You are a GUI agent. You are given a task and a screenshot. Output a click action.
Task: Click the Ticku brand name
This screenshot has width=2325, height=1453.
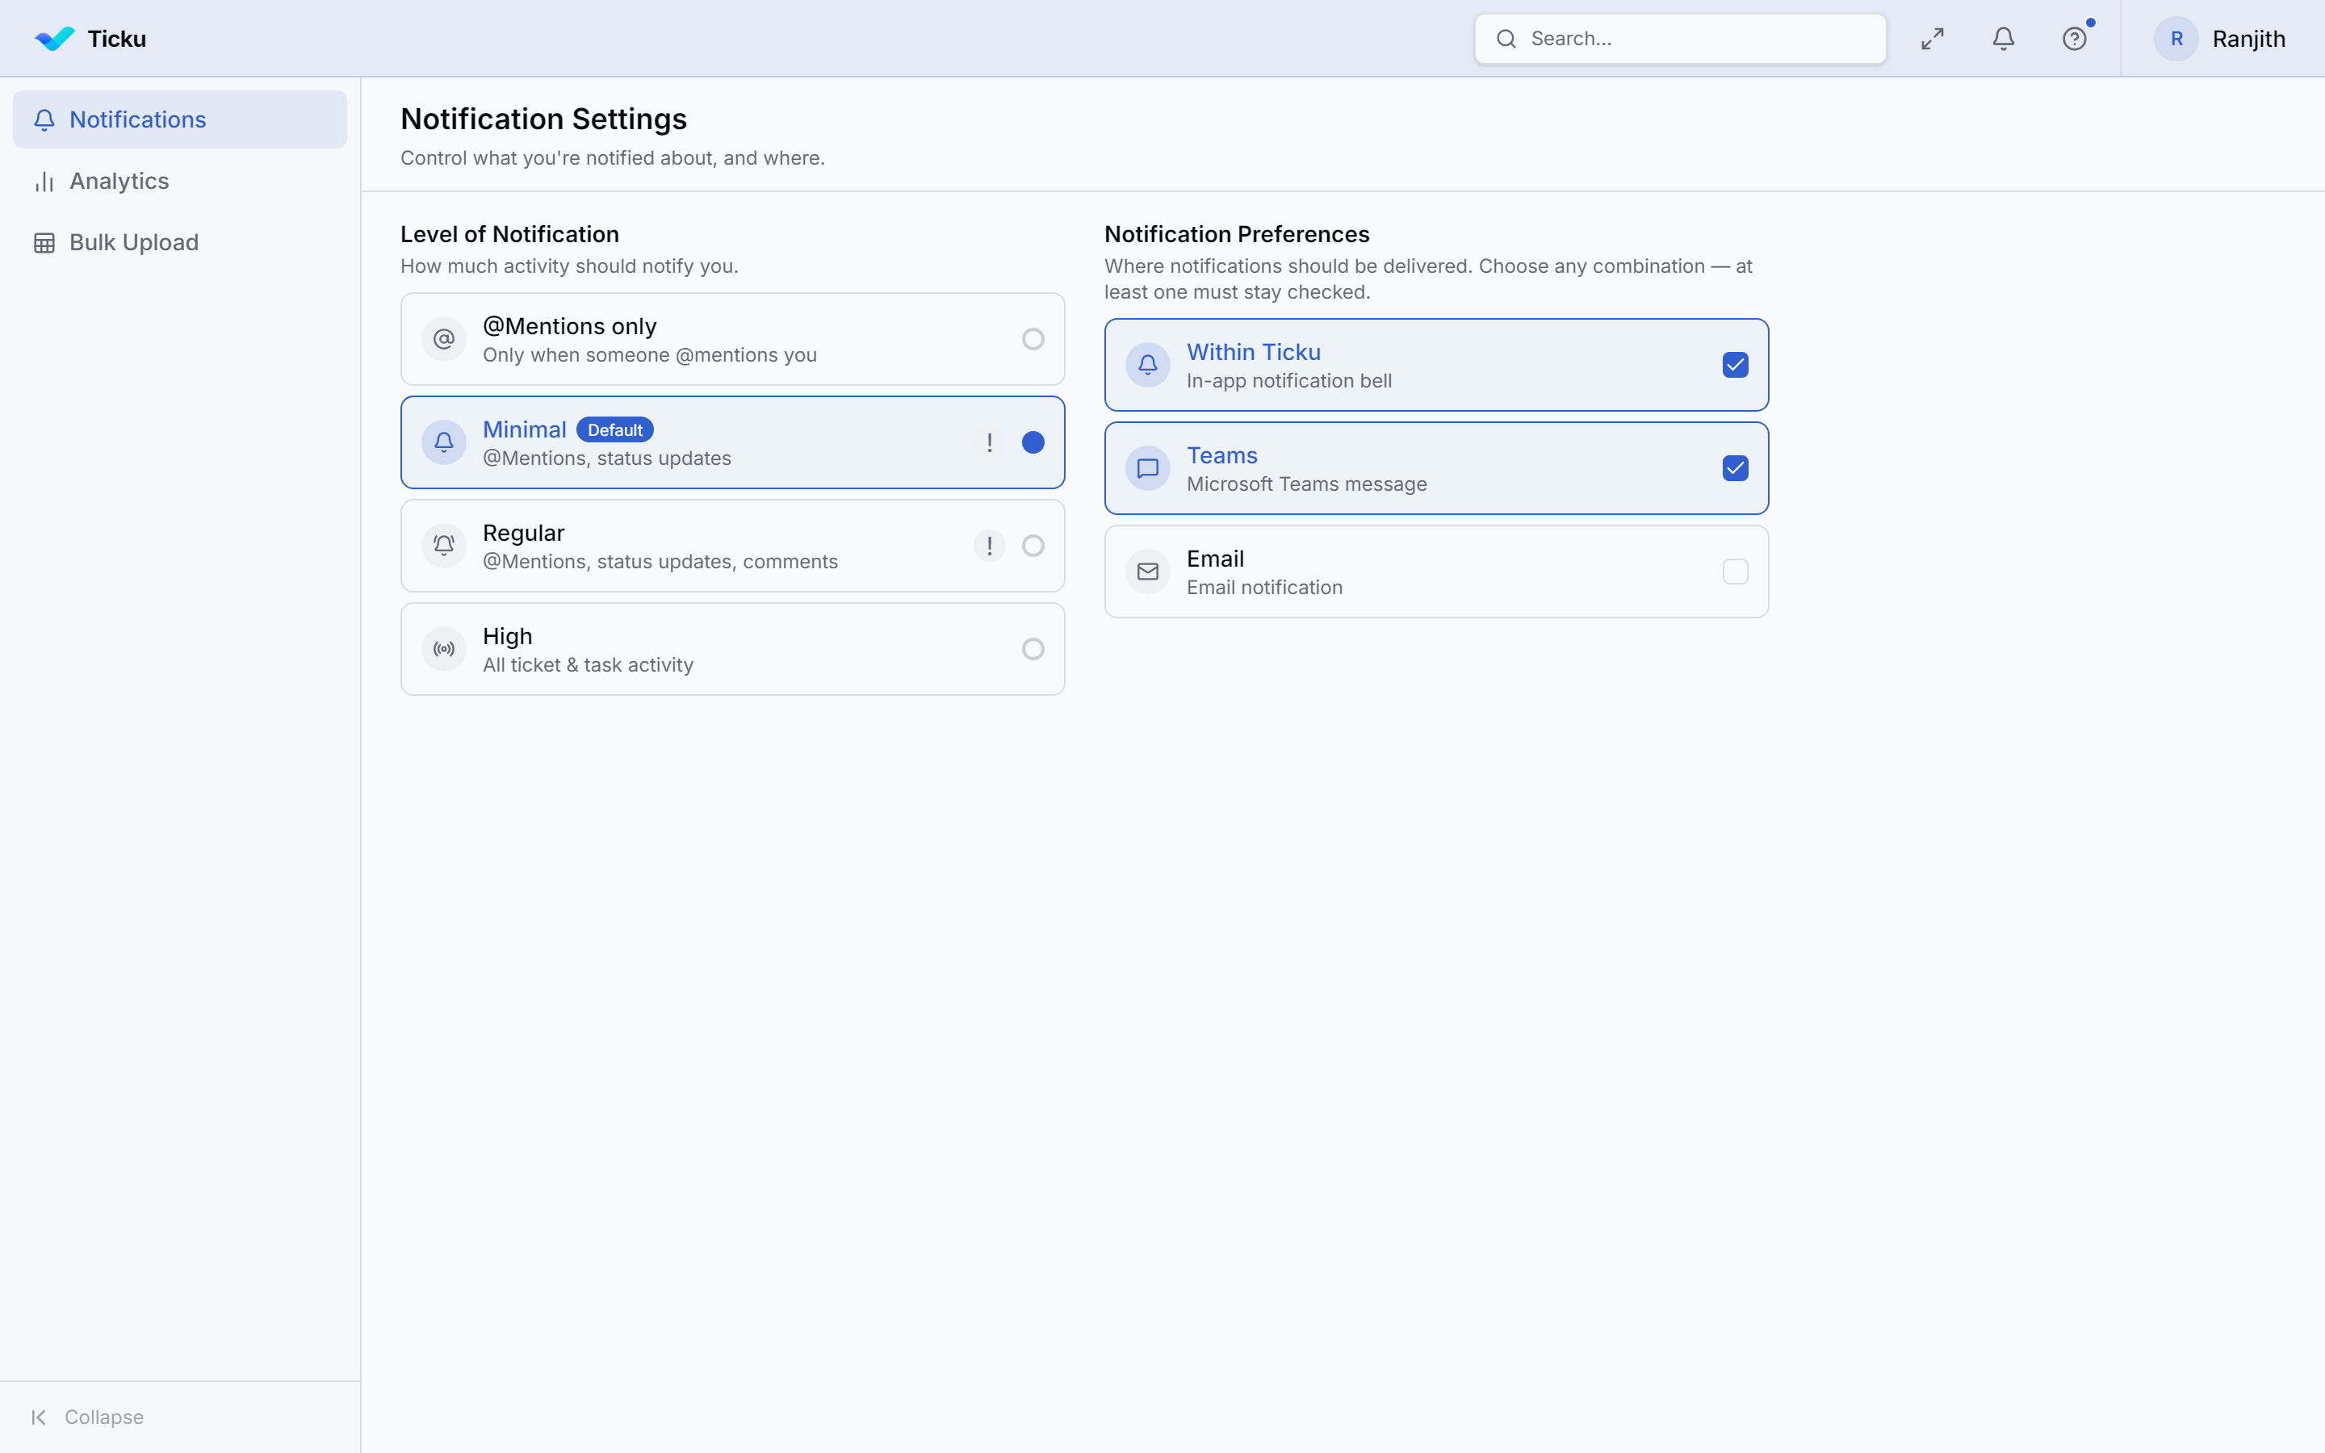[x=117, y=39]
